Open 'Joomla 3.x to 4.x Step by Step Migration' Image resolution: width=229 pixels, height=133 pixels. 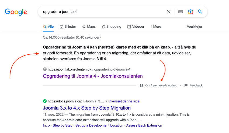(x=87, y=108)
